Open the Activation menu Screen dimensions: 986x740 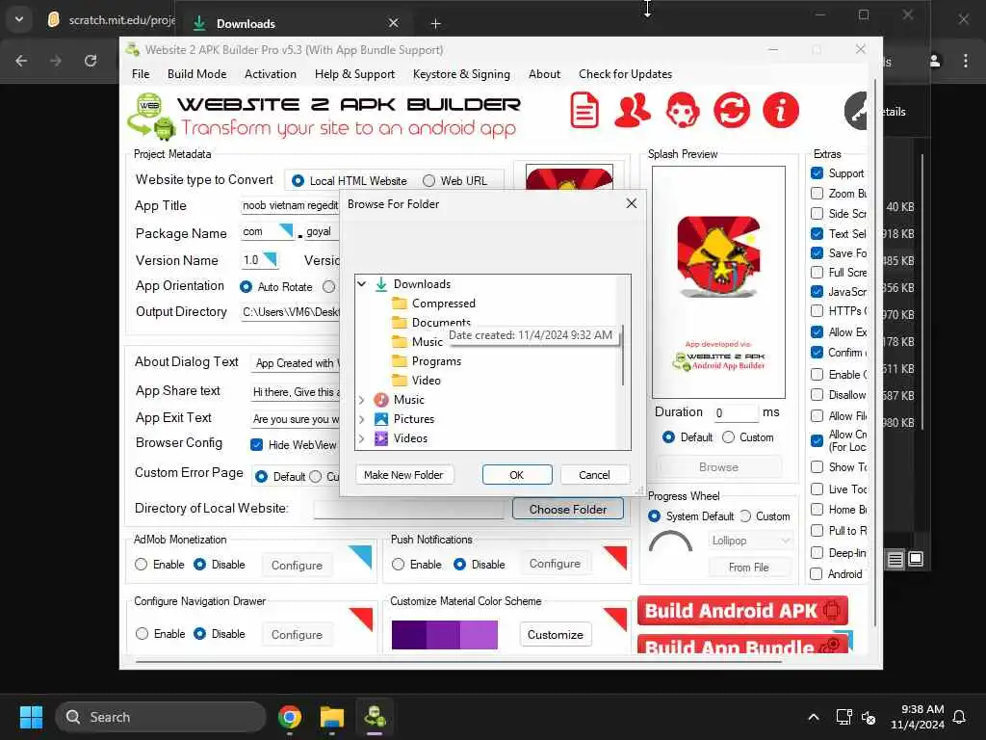[271, 74]
